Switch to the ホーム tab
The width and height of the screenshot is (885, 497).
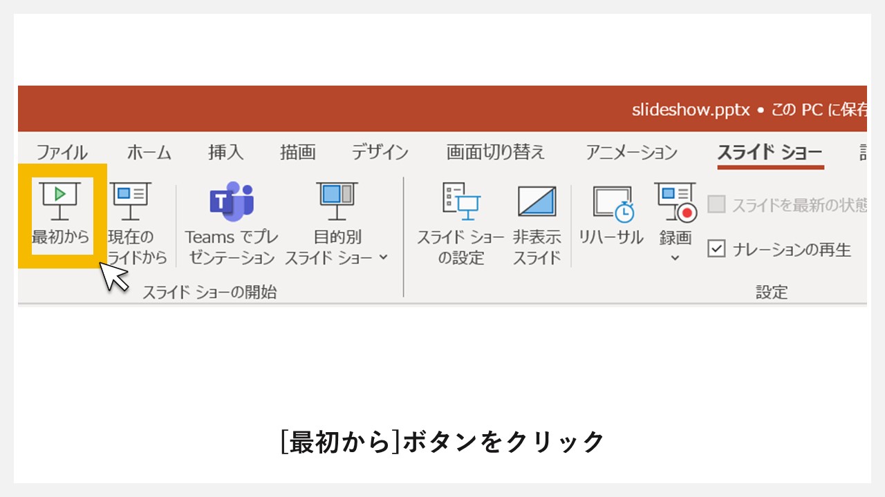pos(149,153)
